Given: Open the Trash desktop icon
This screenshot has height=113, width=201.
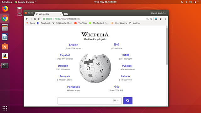Looking at the screenshot, I should click(19, 12).
